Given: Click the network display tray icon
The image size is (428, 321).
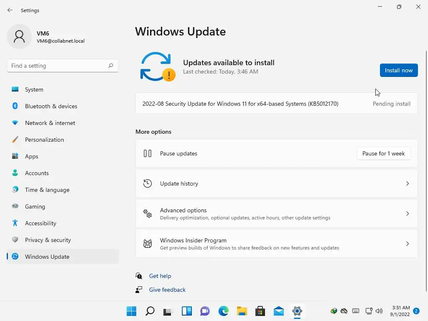Looking at the screenshot, I should 369,311.
